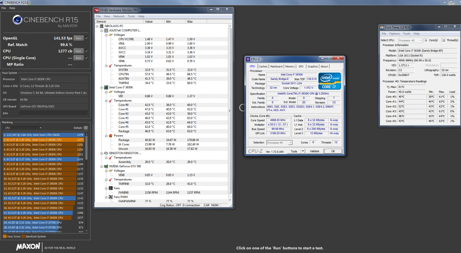Screen dimensions: 461x253
Task: Click the Powers flame icon
Action: pyautogui.click(x=111, y=136)
